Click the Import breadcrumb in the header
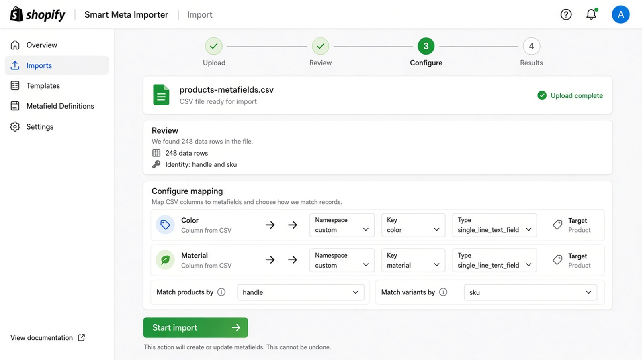The height and width of the screenshot is (361, 643). [x=200, y=15]
